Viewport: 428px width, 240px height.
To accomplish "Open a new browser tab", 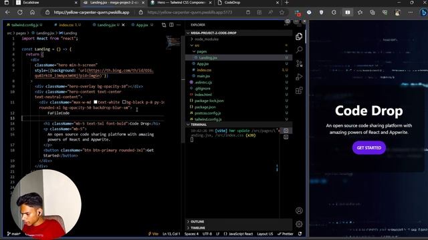I will coord(287,3).
